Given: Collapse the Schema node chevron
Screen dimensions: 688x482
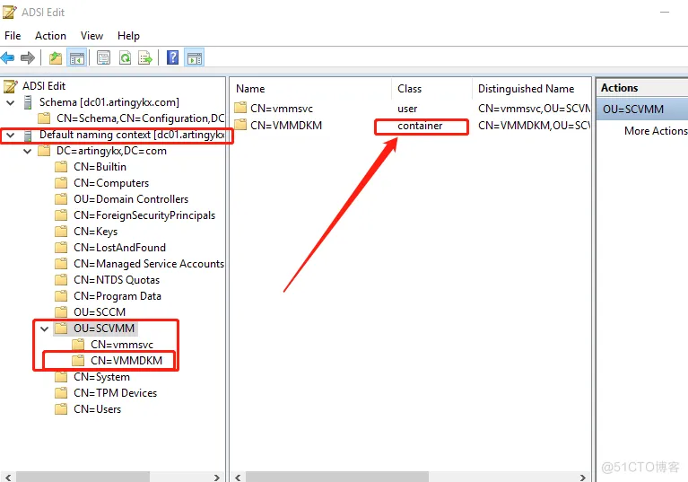Looking at the screenshot, I should 10,102.
